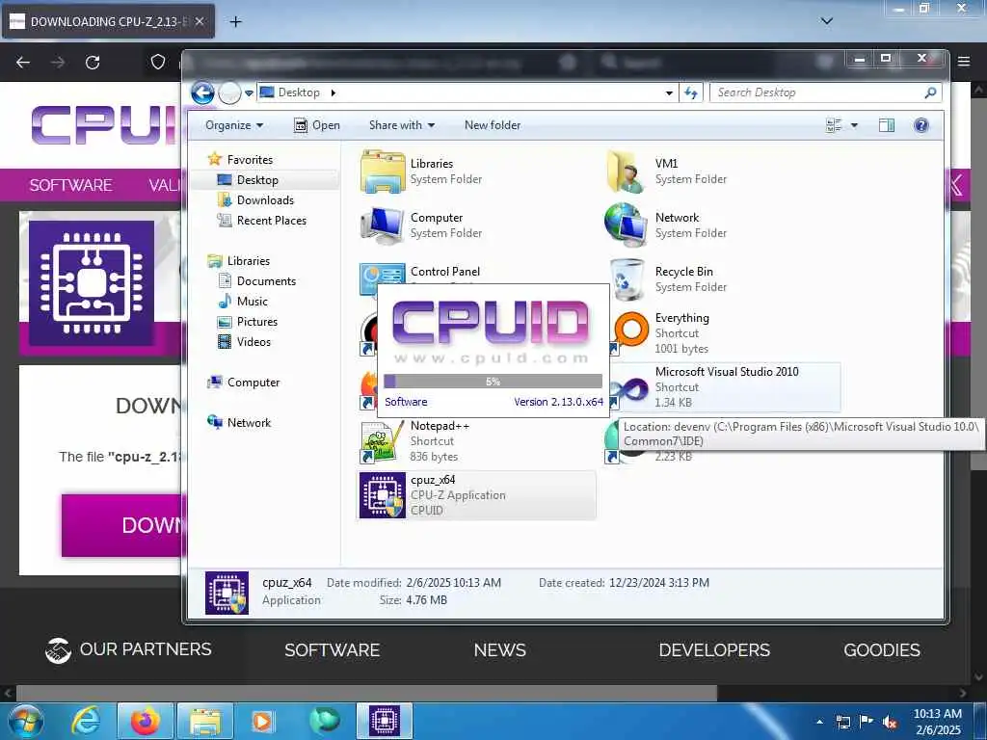Screen dimensions: 987x740
Task: Expand the Desktop breadcrumb arrow
Action: tap(333, 92)
